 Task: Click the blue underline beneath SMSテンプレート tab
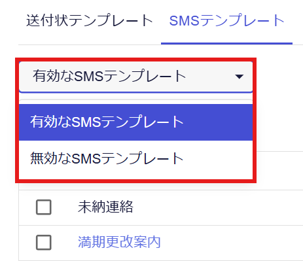[226, 44]
